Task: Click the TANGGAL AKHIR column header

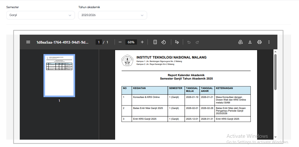Action: pyautogui.click(x=207, y=90)
